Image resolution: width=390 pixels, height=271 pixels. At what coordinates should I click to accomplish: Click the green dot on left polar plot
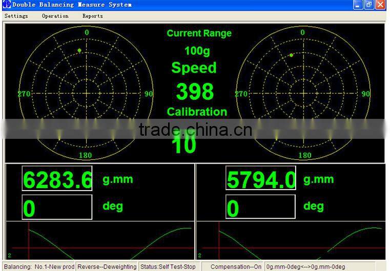coord(79,50)
